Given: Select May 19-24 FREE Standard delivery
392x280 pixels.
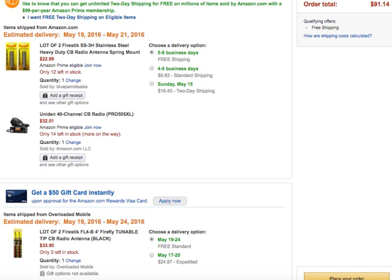Looking at the screenshot, I should point(151,239).
